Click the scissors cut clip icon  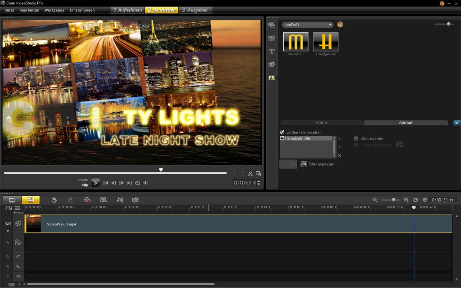point(250,174)
